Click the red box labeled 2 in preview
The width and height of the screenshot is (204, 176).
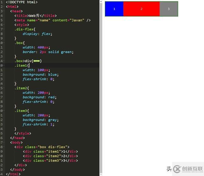tap(142, 9)
